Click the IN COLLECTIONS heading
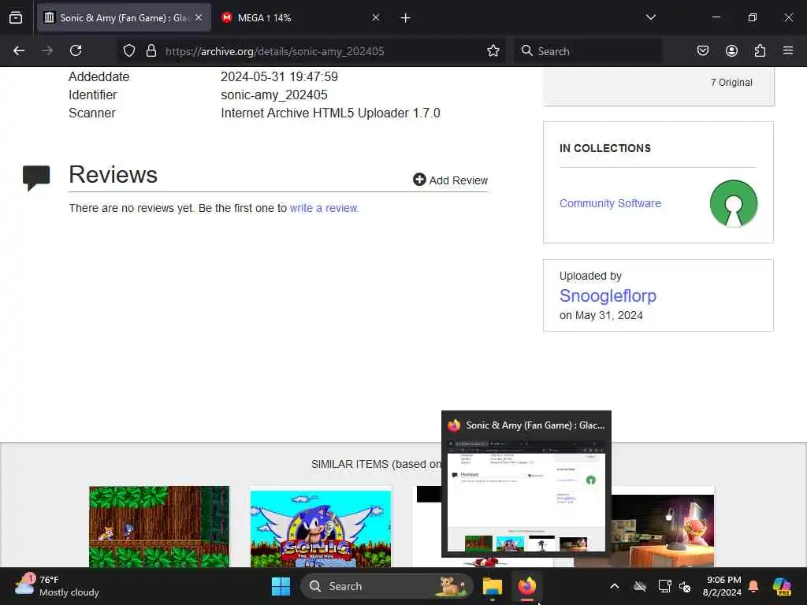The width and height of the screenshot is (807, 605). click(x=605, y=148)
